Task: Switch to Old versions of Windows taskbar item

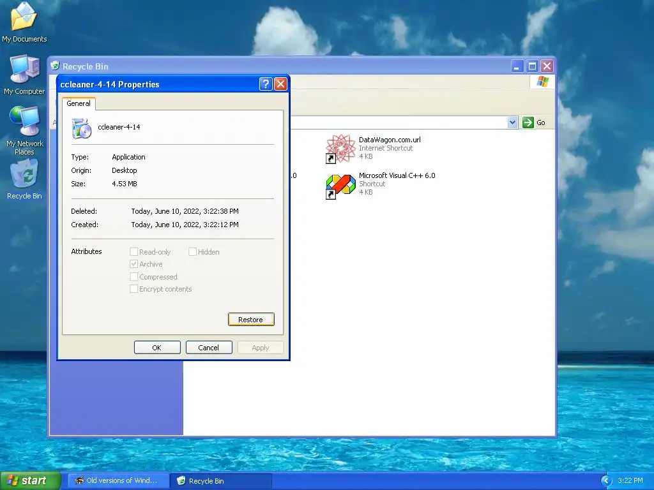Action: (x=118, y=480)
